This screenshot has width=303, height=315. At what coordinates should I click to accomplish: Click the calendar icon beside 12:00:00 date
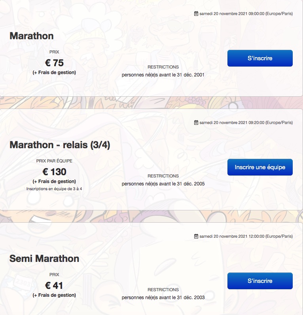[x=196, y=236]
